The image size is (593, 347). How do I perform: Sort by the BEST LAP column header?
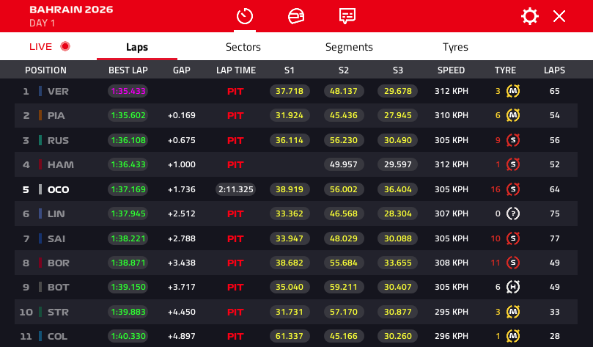[128, 70]
